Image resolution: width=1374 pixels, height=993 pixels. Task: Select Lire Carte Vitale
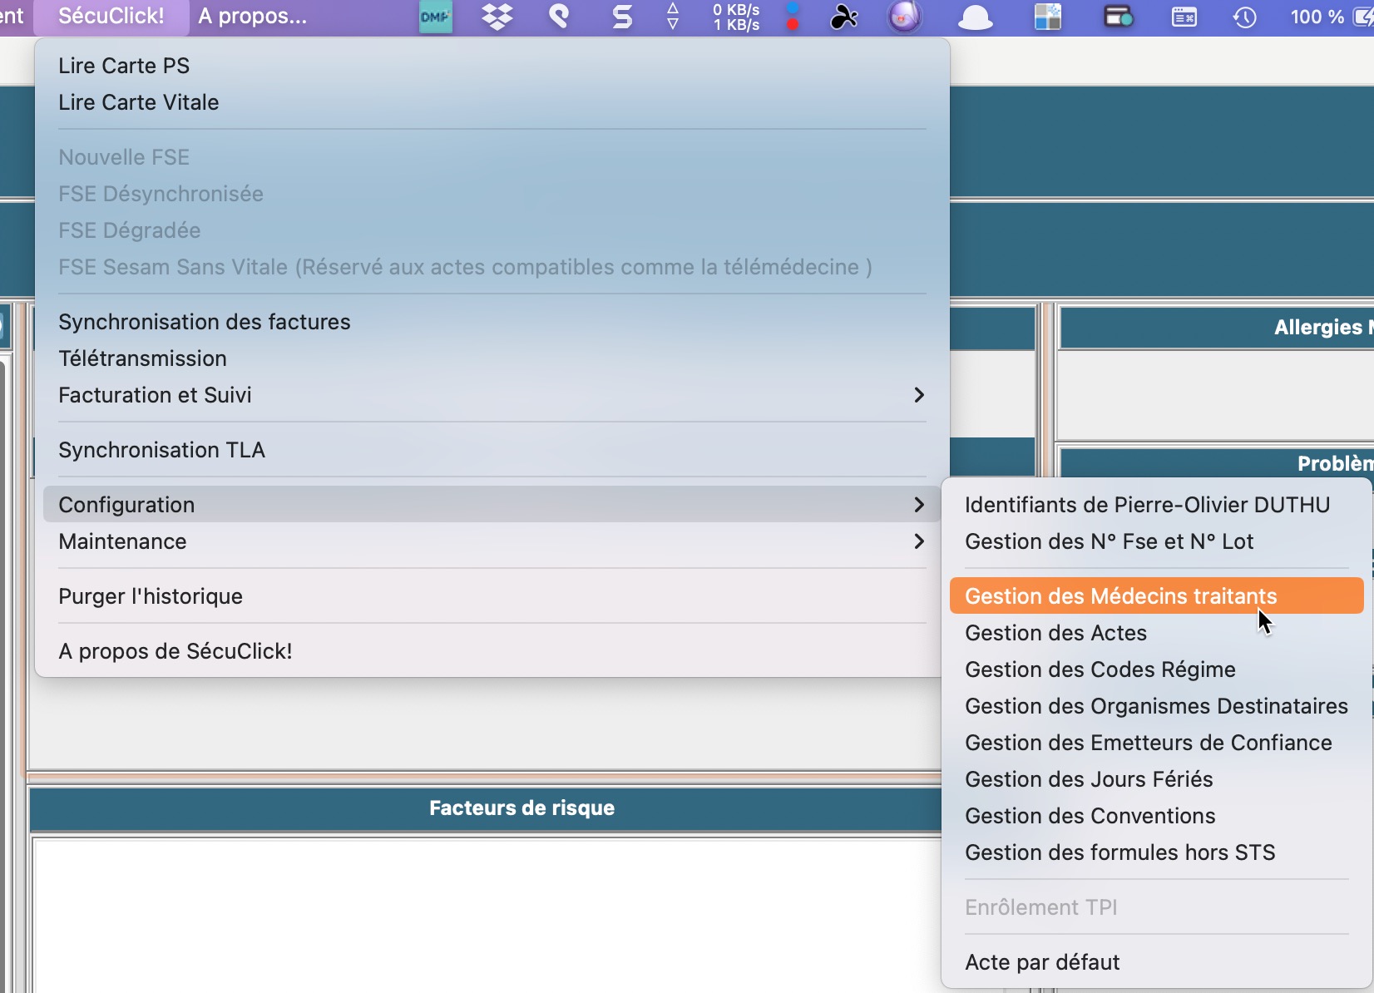(492, 102)
